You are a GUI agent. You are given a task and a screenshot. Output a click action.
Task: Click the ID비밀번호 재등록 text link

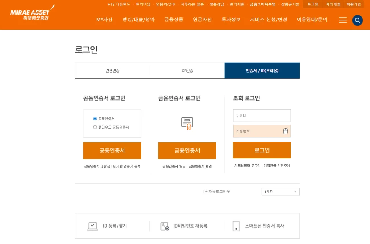tap(190, 226)
